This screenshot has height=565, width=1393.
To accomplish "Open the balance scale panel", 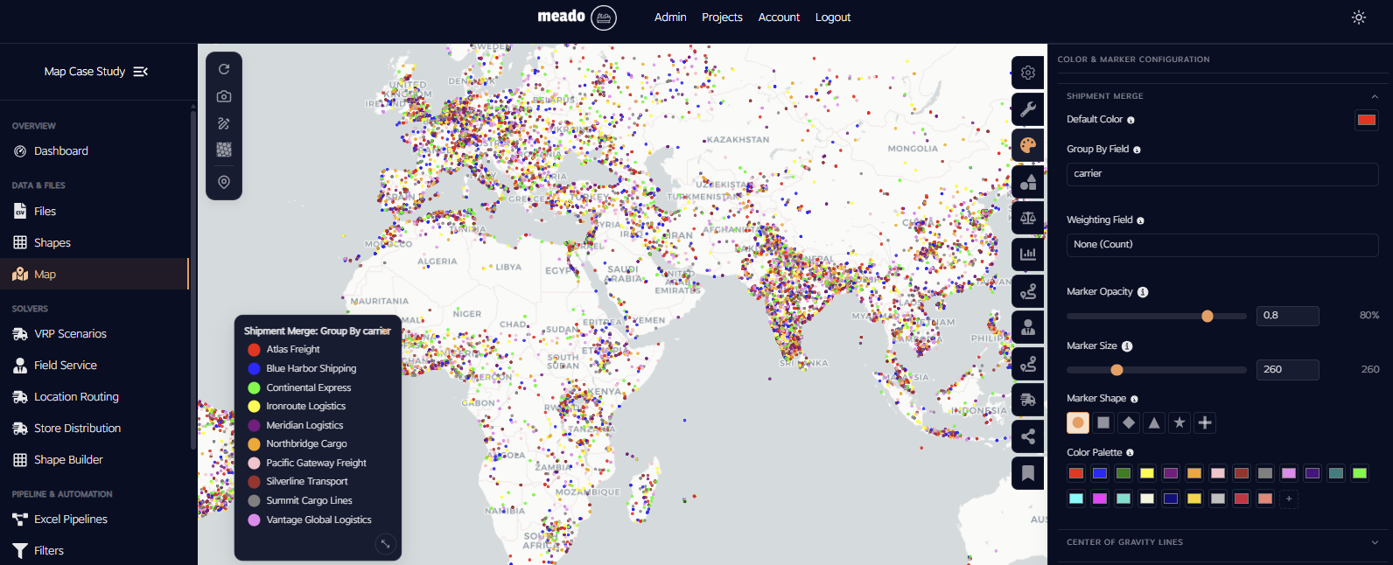I will pos(1028,218).
